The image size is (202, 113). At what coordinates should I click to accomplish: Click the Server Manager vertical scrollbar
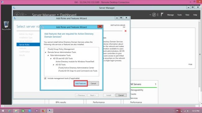click(x=200, y=54)
